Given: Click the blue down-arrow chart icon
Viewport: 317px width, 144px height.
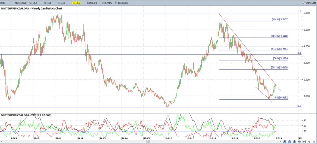Looking at the screenshot, I should click(294, 142).
